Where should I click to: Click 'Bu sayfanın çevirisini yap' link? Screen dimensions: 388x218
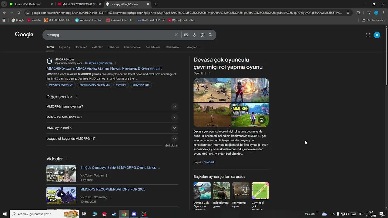coord(99,63)
